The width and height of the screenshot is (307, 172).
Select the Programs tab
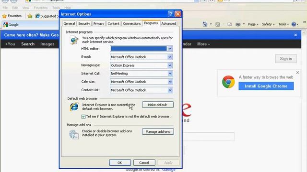(x=151, y=23)
